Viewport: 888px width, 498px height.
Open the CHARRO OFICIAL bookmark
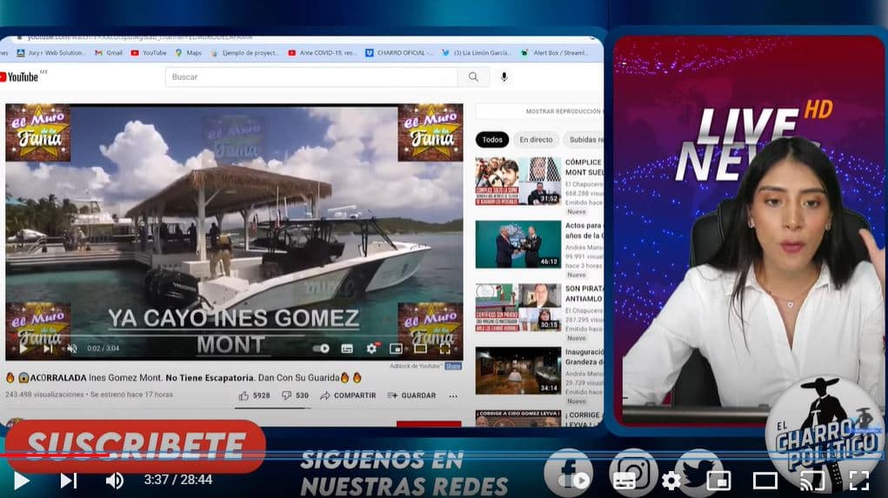(x=398, y=53)
